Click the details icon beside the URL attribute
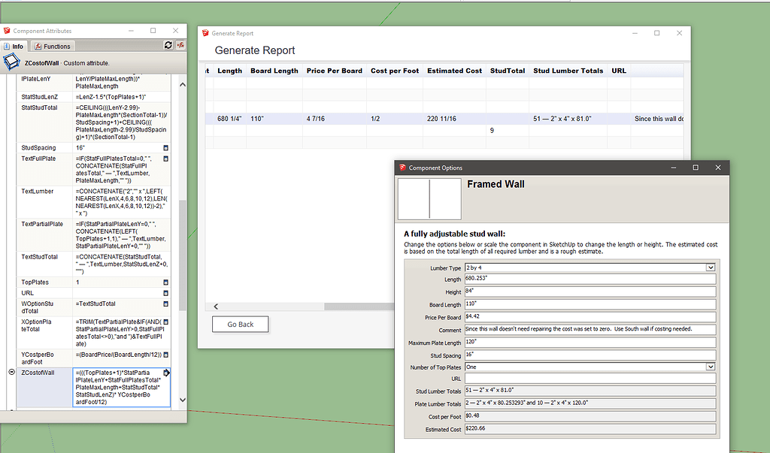This screenshot has height=453, width=770. pos(166,293)
